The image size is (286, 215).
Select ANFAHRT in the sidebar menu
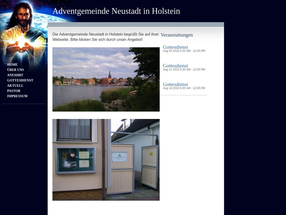15,75
